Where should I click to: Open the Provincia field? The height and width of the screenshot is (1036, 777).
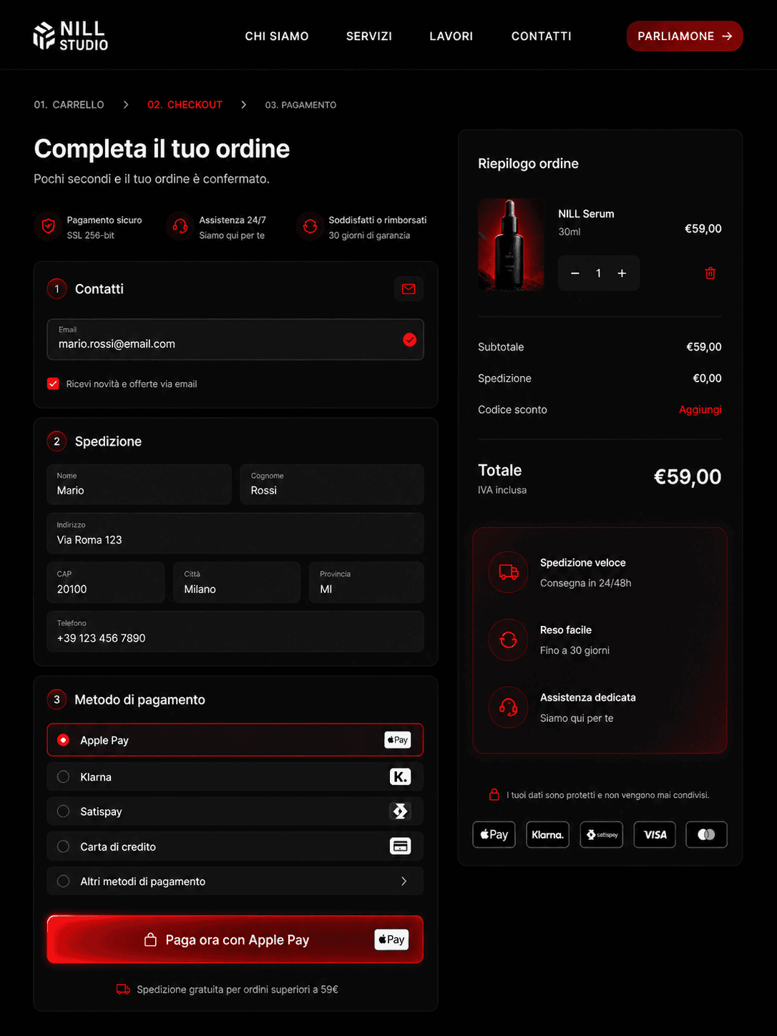(366, 582)
